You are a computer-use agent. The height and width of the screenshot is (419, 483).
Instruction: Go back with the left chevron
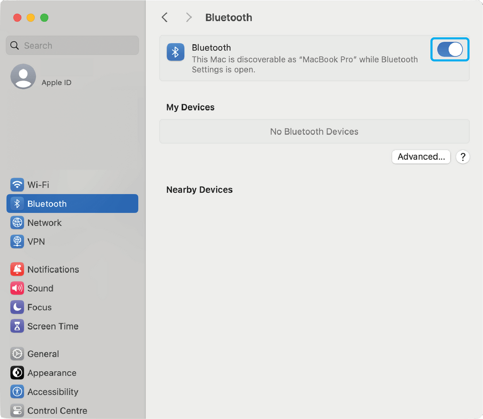pos(165,17)
